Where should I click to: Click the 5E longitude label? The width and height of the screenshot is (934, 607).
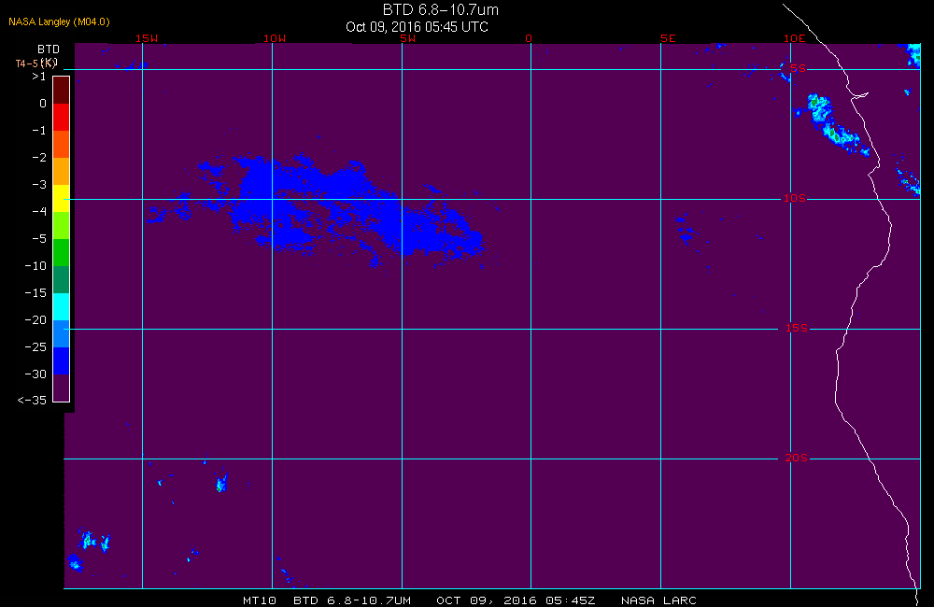[x=668, y=38]
